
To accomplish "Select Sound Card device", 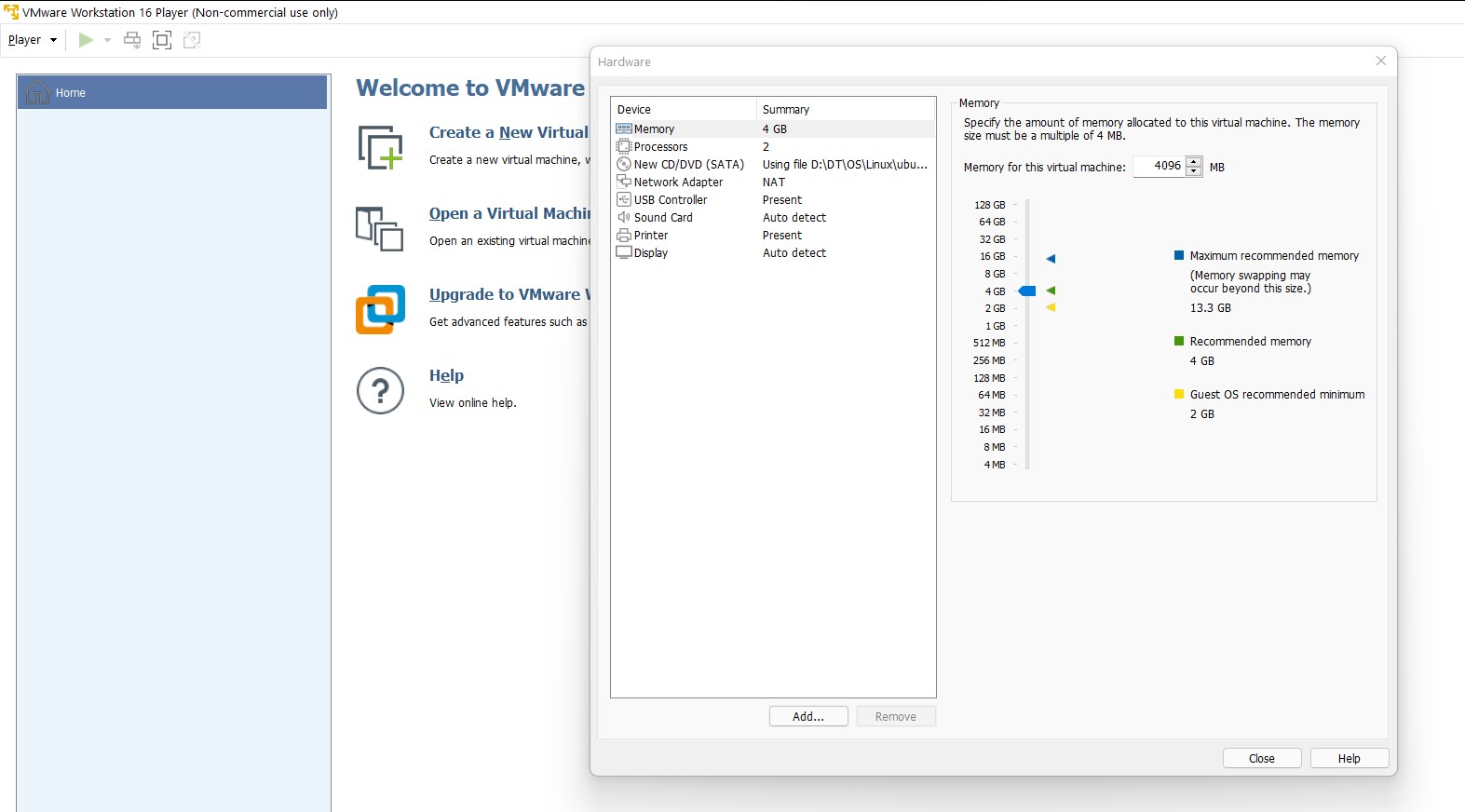I will click(773, 218).
